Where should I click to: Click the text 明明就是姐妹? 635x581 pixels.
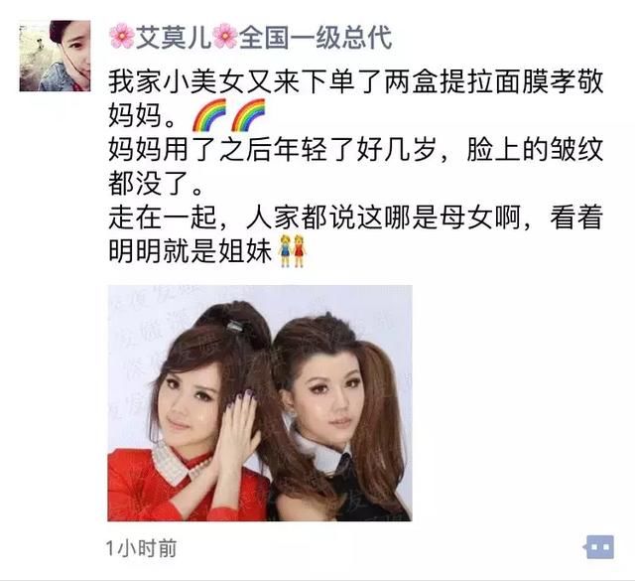tap(190, 251)
